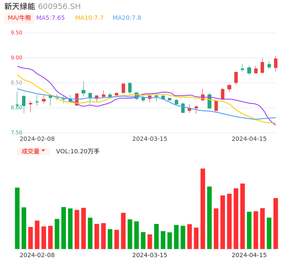Click the 7.50 price axis label
The height and width of the screenshot is (261, 296).
tap(16, 133)
